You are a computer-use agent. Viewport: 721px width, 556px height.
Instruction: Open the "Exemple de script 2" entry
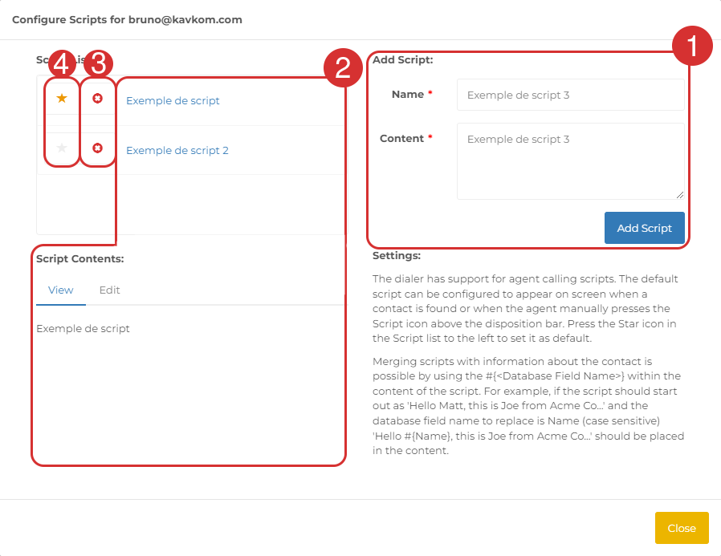[x=179, y=151]
